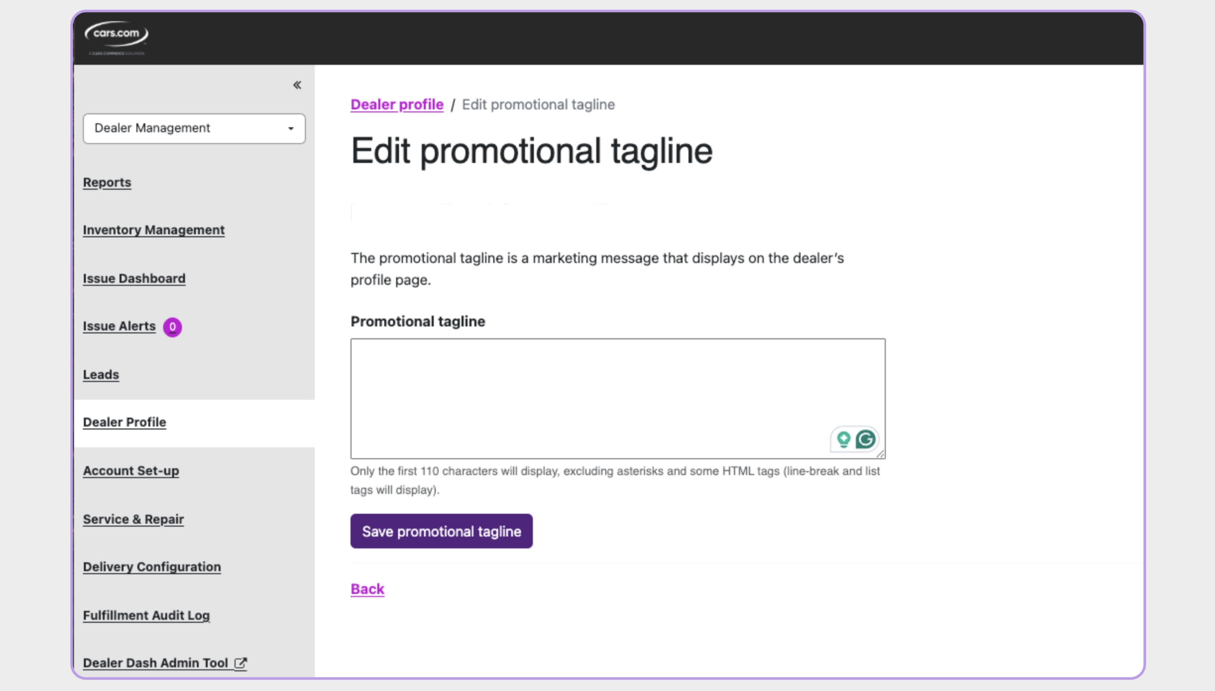Save the promotional tagline
Screen dimensions: 1215x691
[441, 531]
